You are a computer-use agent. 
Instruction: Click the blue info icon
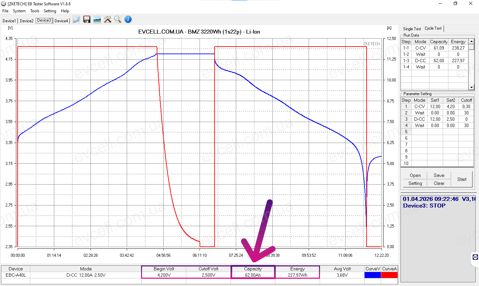[x=128, y=20]
